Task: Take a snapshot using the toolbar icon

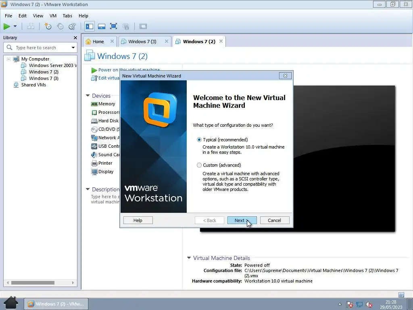Action: pyautogui.click(x=48, y=26)
